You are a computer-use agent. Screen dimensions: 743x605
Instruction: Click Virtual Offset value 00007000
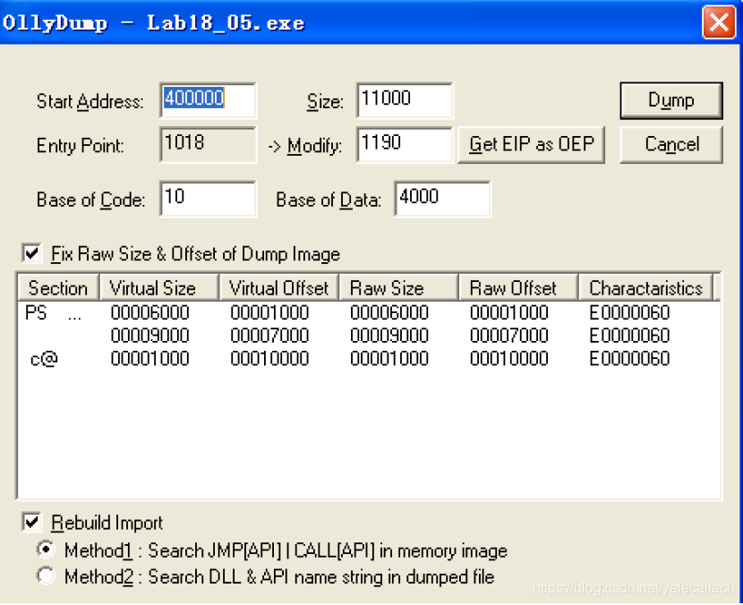[x=269, y=336]
